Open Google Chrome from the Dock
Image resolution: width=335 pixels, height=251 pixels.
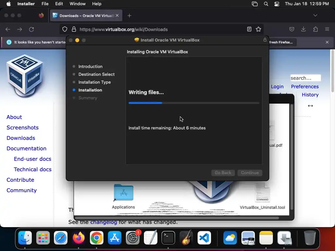coord(97,238)
